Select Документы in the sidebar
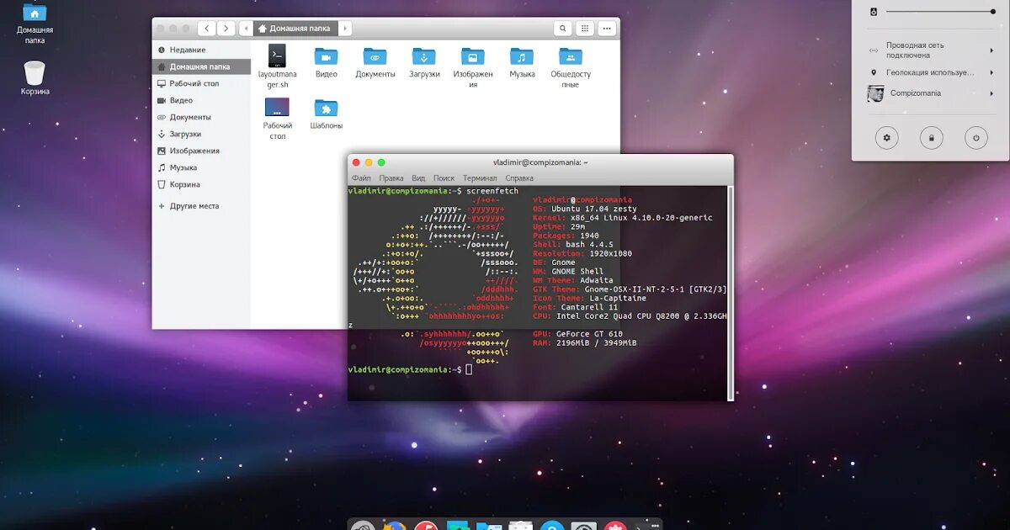The image size is (1010, 530). point(201,117)
